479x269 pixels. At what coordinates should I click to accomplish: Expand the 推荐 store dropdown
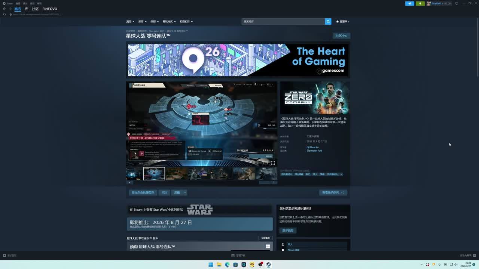[x=142, y=22]
